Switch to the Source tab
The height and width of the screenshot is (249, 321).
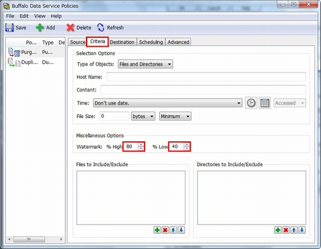tap(78, 42)
